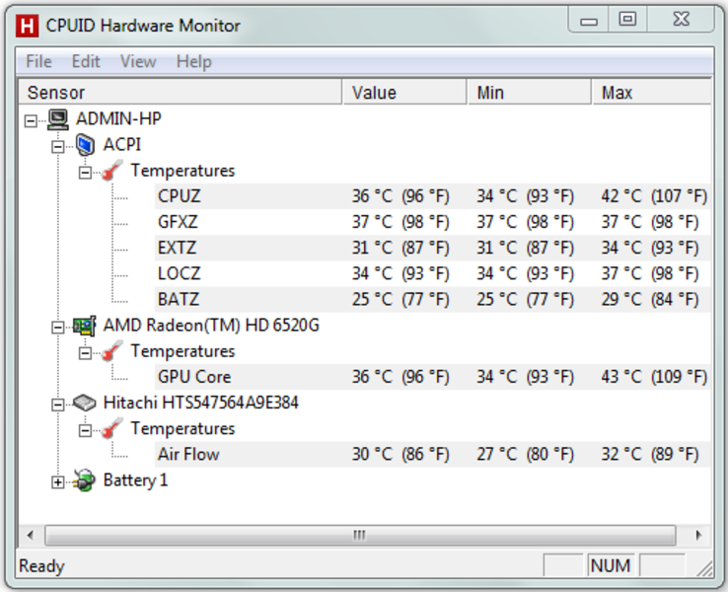Select the GPU Core sensor row
This screenshot has height=592, width=728.
(x=432, y=377)
